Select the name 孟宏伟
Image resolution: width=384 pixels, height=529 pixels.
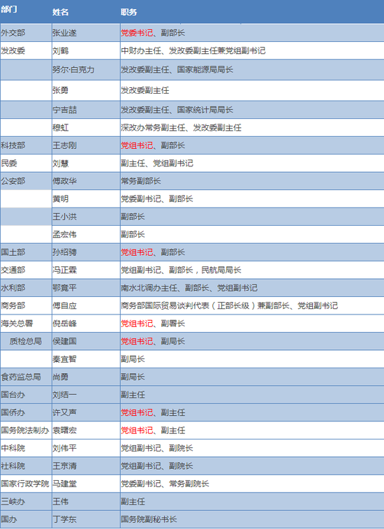(x=64, y=234)
